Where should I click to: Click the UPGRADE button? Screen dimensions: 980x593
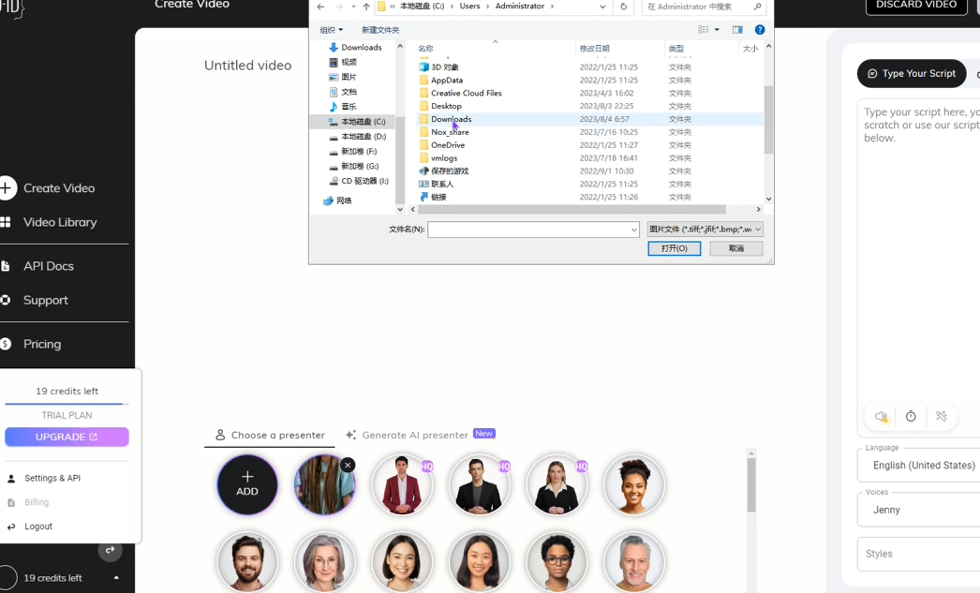click(67, 437)
